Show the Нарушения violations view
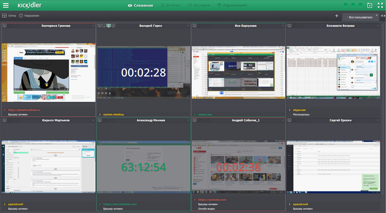 pyautogui.click(x=29, y=16)
